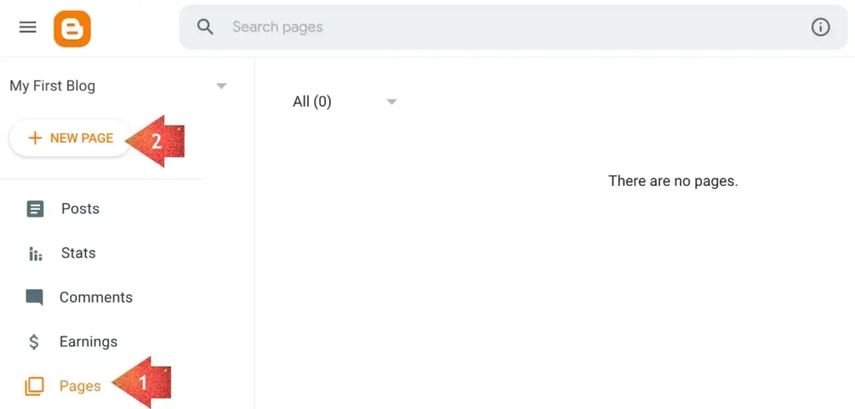Open the All (0) filter dropdown
Viewport: 855px width, 409px height.
[345, 102]
